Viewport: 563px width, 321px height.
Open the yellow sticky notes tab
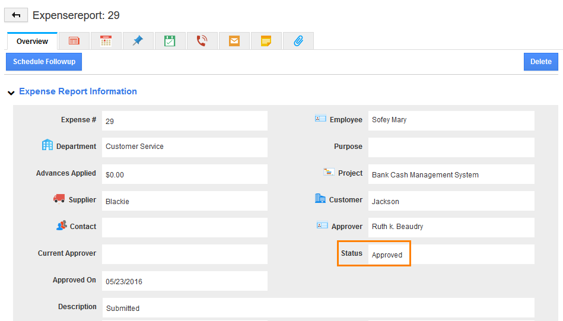point(266,41)
